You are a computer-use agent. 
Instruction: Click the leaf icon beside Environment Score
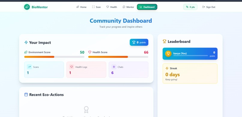coord(26,52)
